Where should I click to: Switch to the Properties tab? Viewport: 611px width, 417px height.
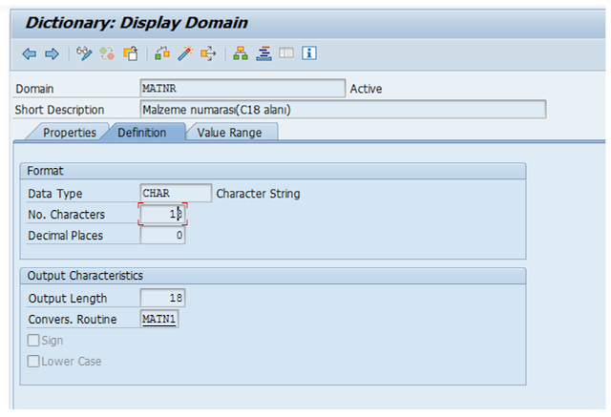[x=70, y=133]
